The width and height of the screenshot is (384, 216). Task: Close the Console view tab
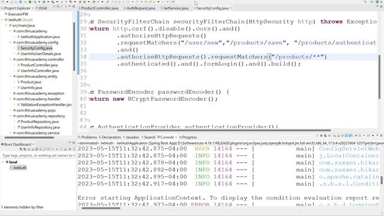[176, 137]
